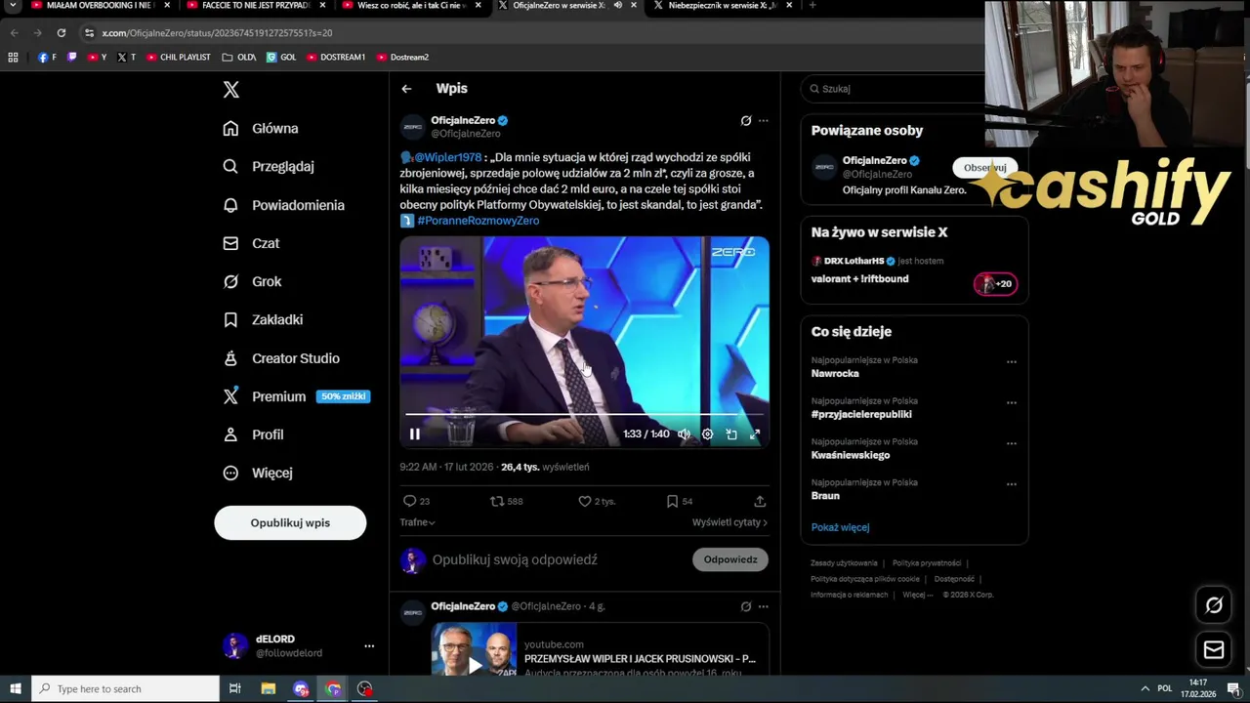Image resolution: width=1250 pixels, height=703 pixels.
Task: Switch to MIAŁAM OVERBOOKING browser tab
Action: (100, 6)
